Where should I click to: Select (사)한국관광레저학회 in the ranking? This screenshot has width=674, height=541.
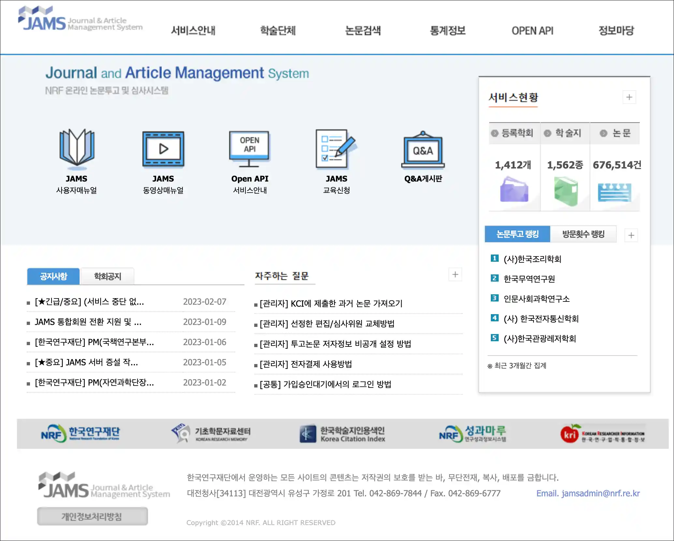[x=540, y=339]
